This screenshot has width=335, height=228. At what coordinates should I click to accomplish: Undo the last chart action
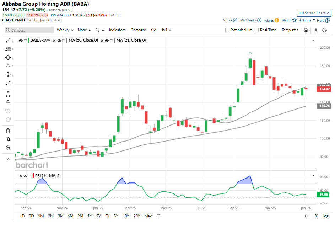point(8,111)
